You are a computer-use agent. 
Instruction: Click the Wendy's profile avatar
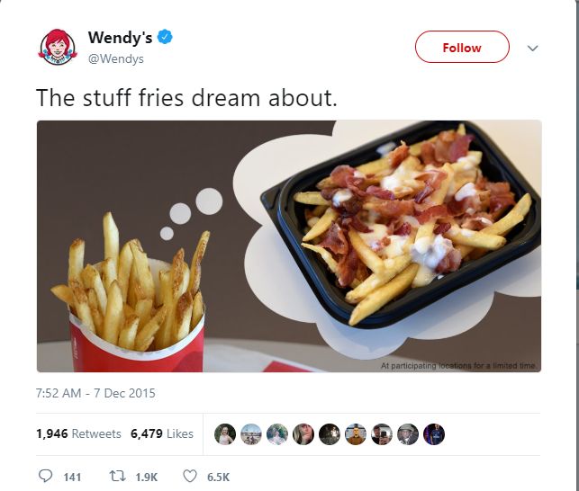[x=58, y=48]
